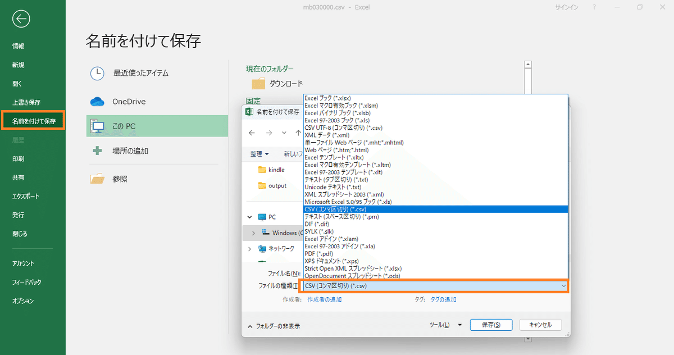Click the Excel icon in dialog title bar
The width and height of the screenshot is (674, 355).
[x=250, y=112]
